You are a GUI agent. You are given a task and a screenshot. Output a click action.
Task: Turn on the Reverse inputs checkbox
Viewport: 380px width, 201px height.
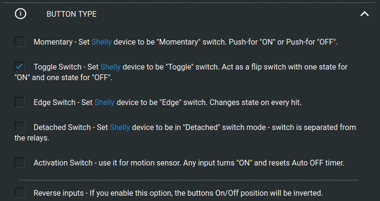tap(19, 193)
